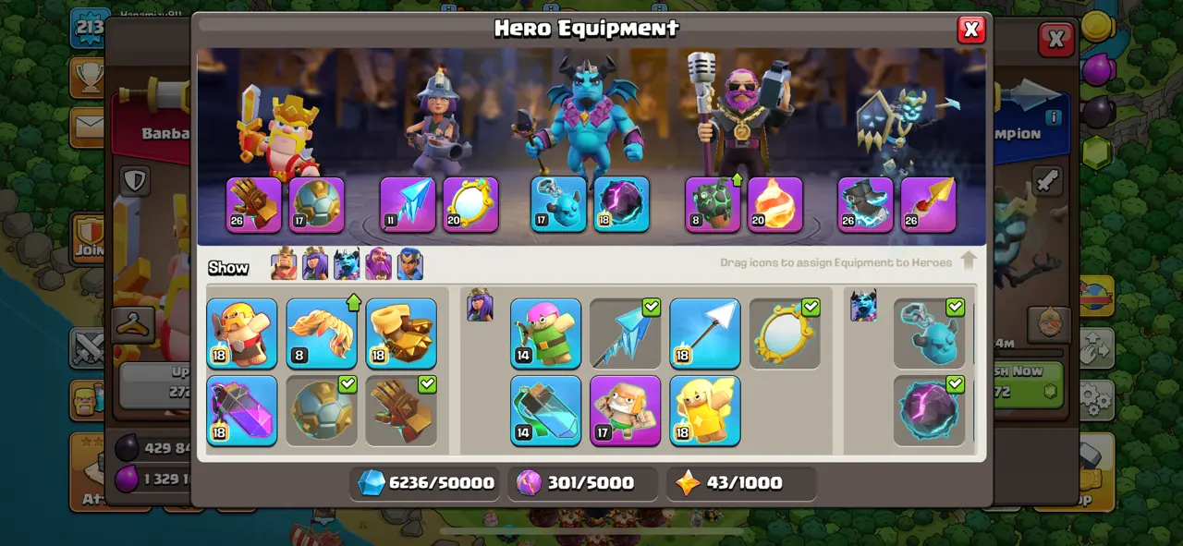1183x546 pixels.
Task: Filter equipment by Archer Queen portrait
Action: coord(315,264)
